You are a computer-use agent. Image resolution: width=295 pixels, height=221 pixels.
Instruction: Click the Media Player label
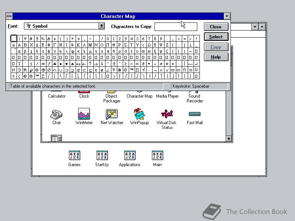(x=167, y=96)
